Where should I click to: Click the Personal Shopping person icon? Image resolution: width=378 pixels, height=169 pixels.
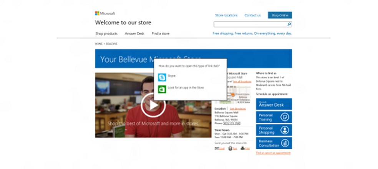pos(285,130)
